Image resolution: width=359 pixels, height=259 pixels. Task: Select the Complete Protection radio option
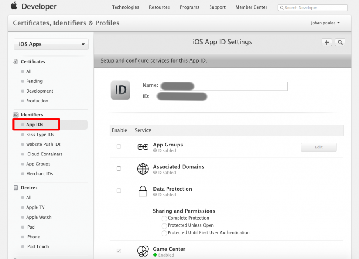tap(164, 218)
